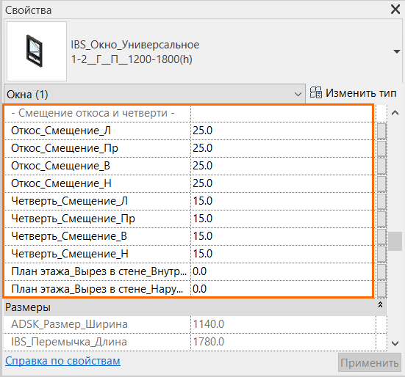Click the Edit Type icon beside Изменить тип
The height and width of the screenshot is (377, 405).
click(x=315, y=92)
